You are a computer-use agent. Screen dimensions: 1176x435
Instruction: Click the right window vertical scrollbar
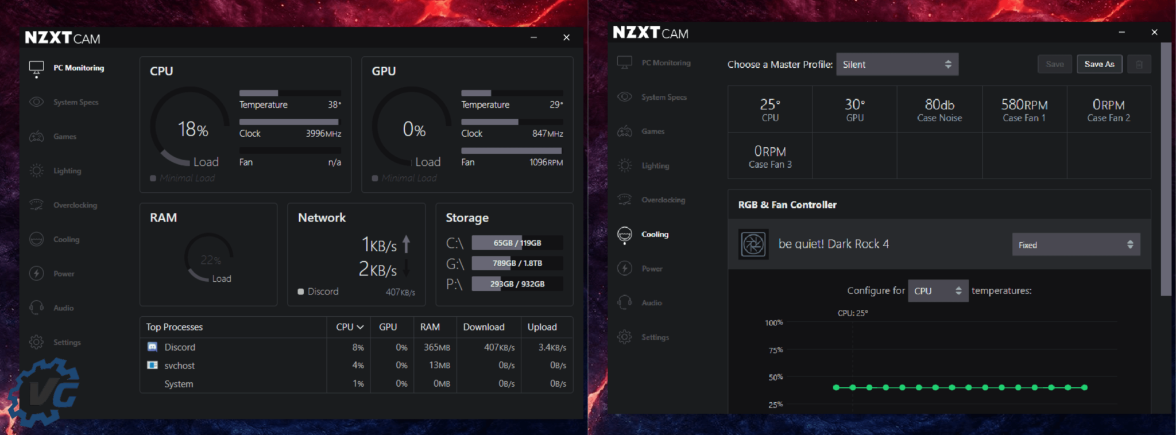(1166, 169)
